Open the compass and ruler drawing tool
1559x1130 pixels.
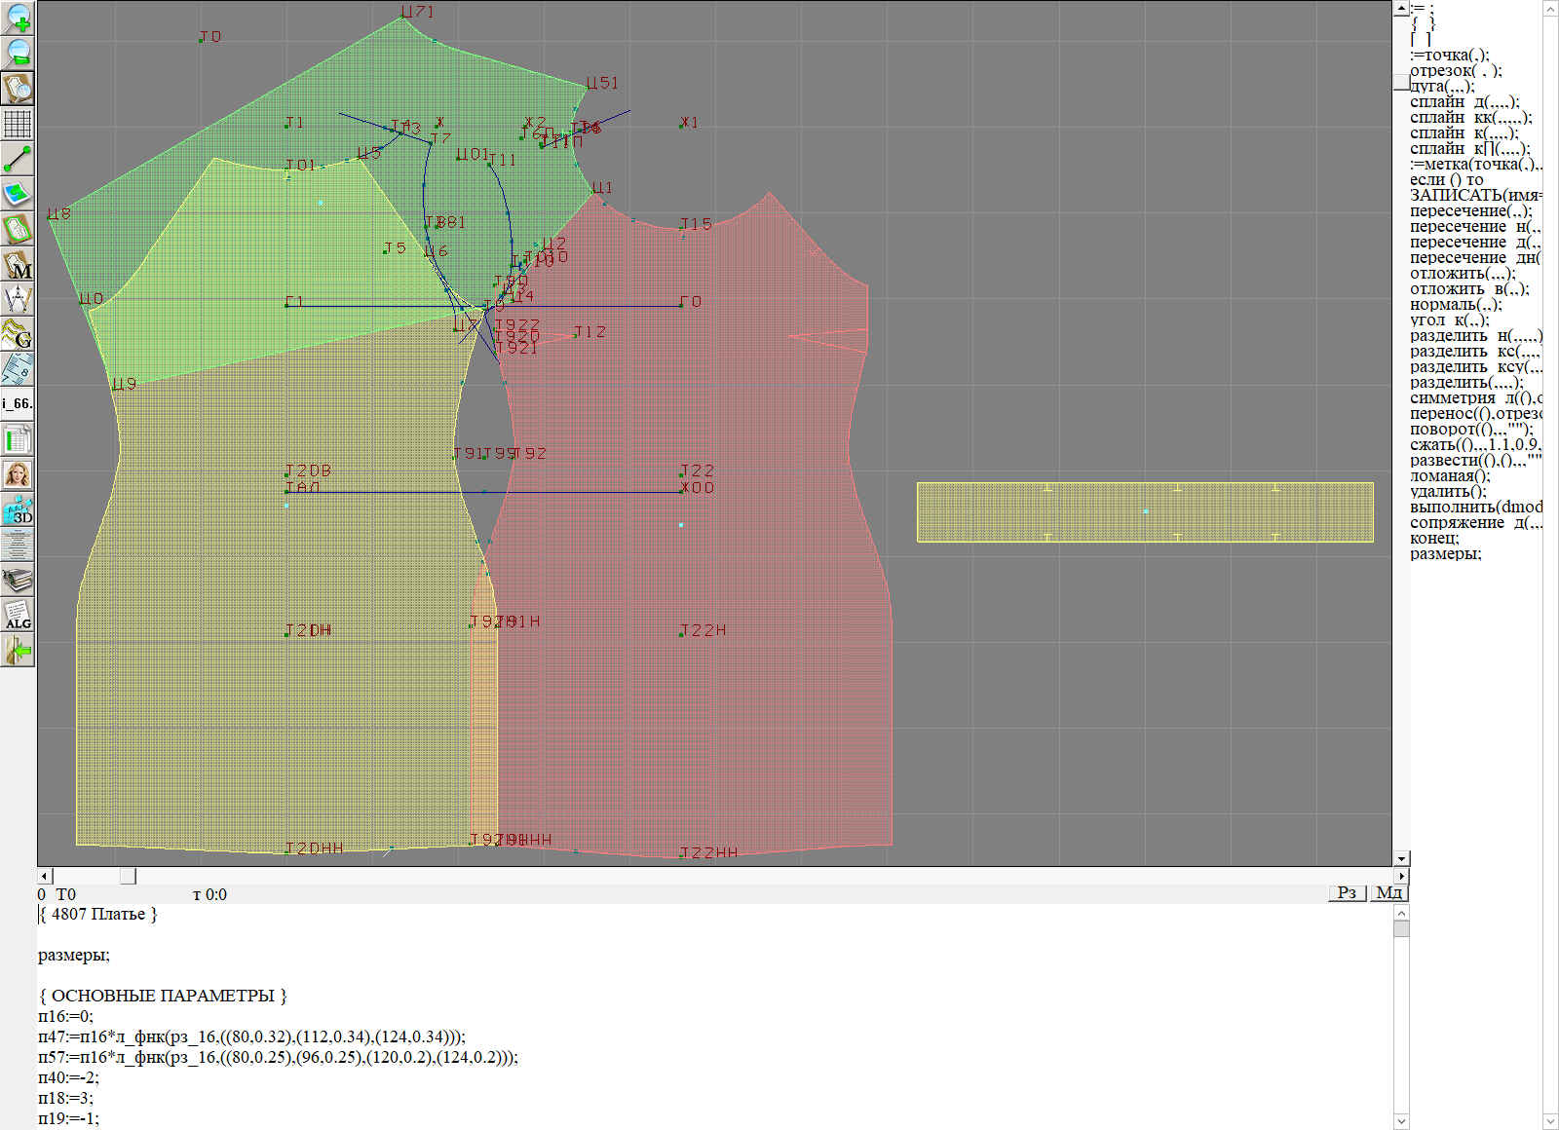(18, 299)
